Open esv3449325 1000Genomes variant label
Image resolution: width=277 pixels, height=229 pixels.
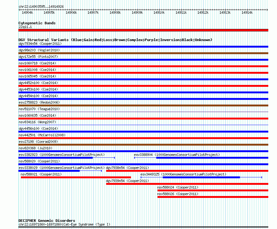point(183,174)
